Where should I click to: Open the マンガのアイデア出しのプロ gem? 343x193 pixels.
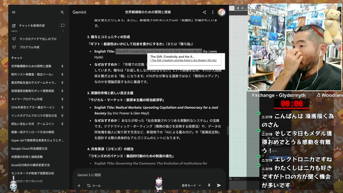point(38,39)
